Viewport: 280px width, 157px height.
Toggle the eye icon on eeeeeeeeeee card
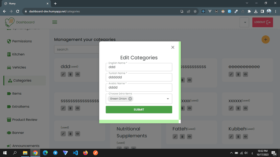tap(246, 74)
